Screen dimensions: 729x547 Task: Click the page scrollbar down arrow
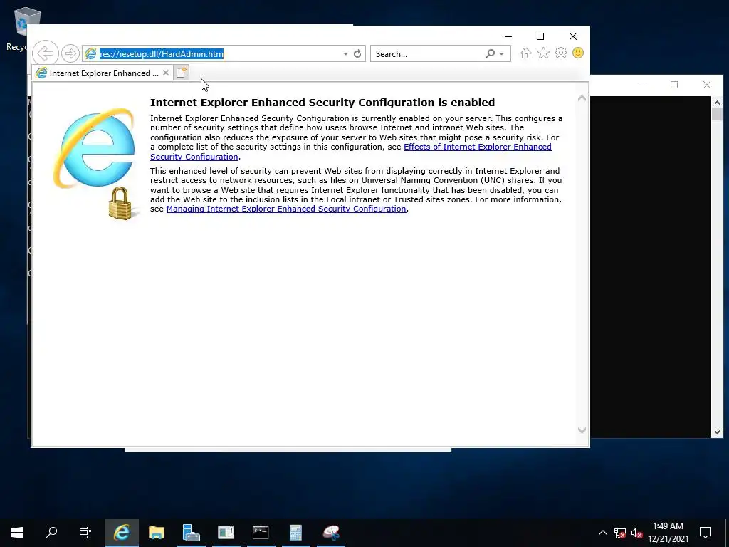coord(582,430)
